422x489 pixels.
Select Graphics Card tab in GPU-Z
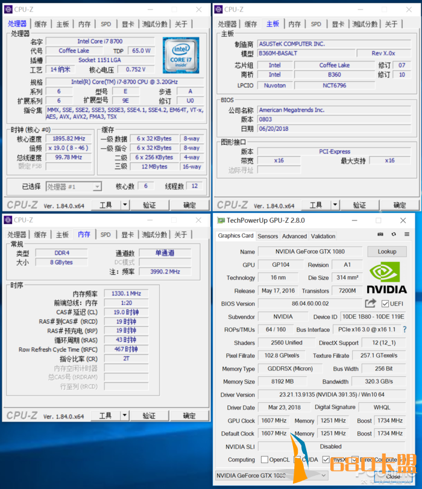point(236,235)
